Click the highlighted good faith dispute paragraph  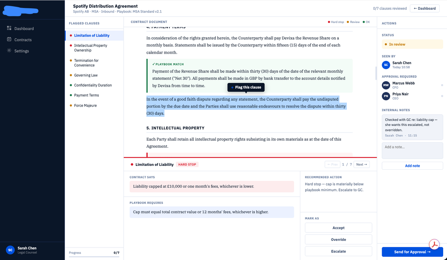point(246,106)
